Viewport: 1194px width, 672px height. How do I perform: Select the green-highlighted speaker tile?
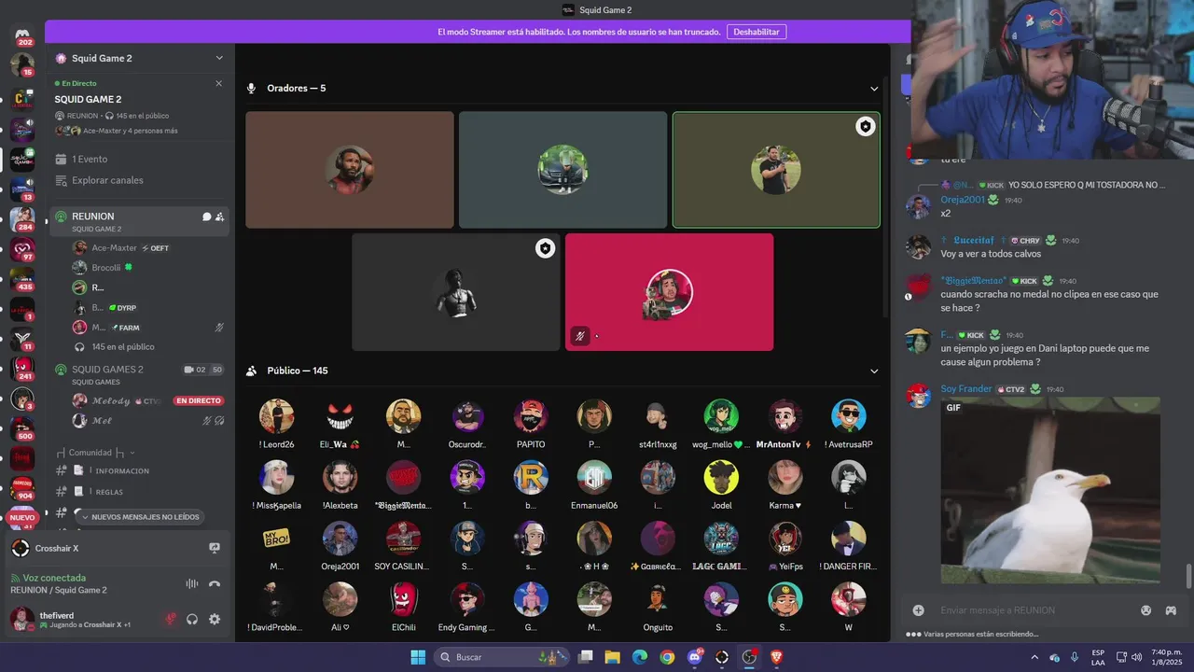pos(776,170)
